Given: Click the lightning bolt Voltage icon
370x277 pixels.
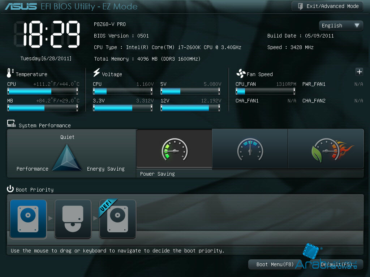Looking at the screenshot, I should coord(96,72).
